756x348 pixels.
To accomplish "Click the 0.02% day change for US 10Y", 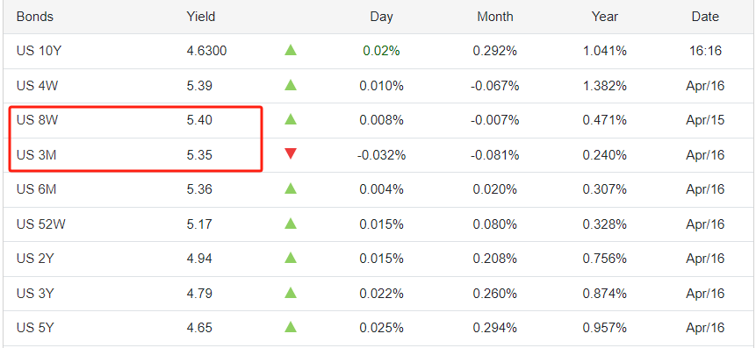I will tap(381, 51).
